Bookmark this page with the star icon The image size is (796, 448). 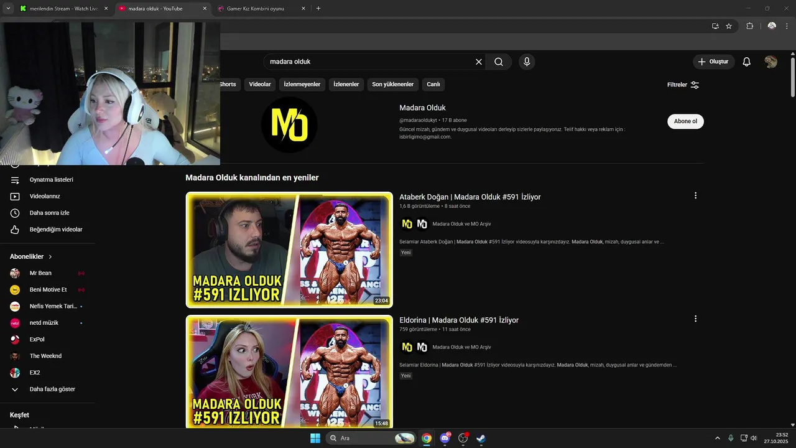point(729,26)
